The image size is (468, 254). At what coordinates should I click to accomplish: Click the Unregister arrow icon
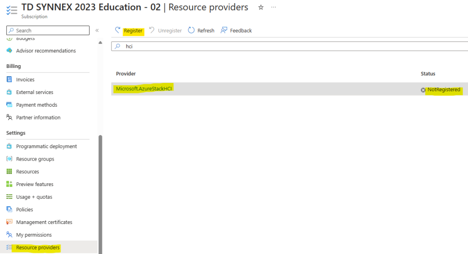pos(152,30)
